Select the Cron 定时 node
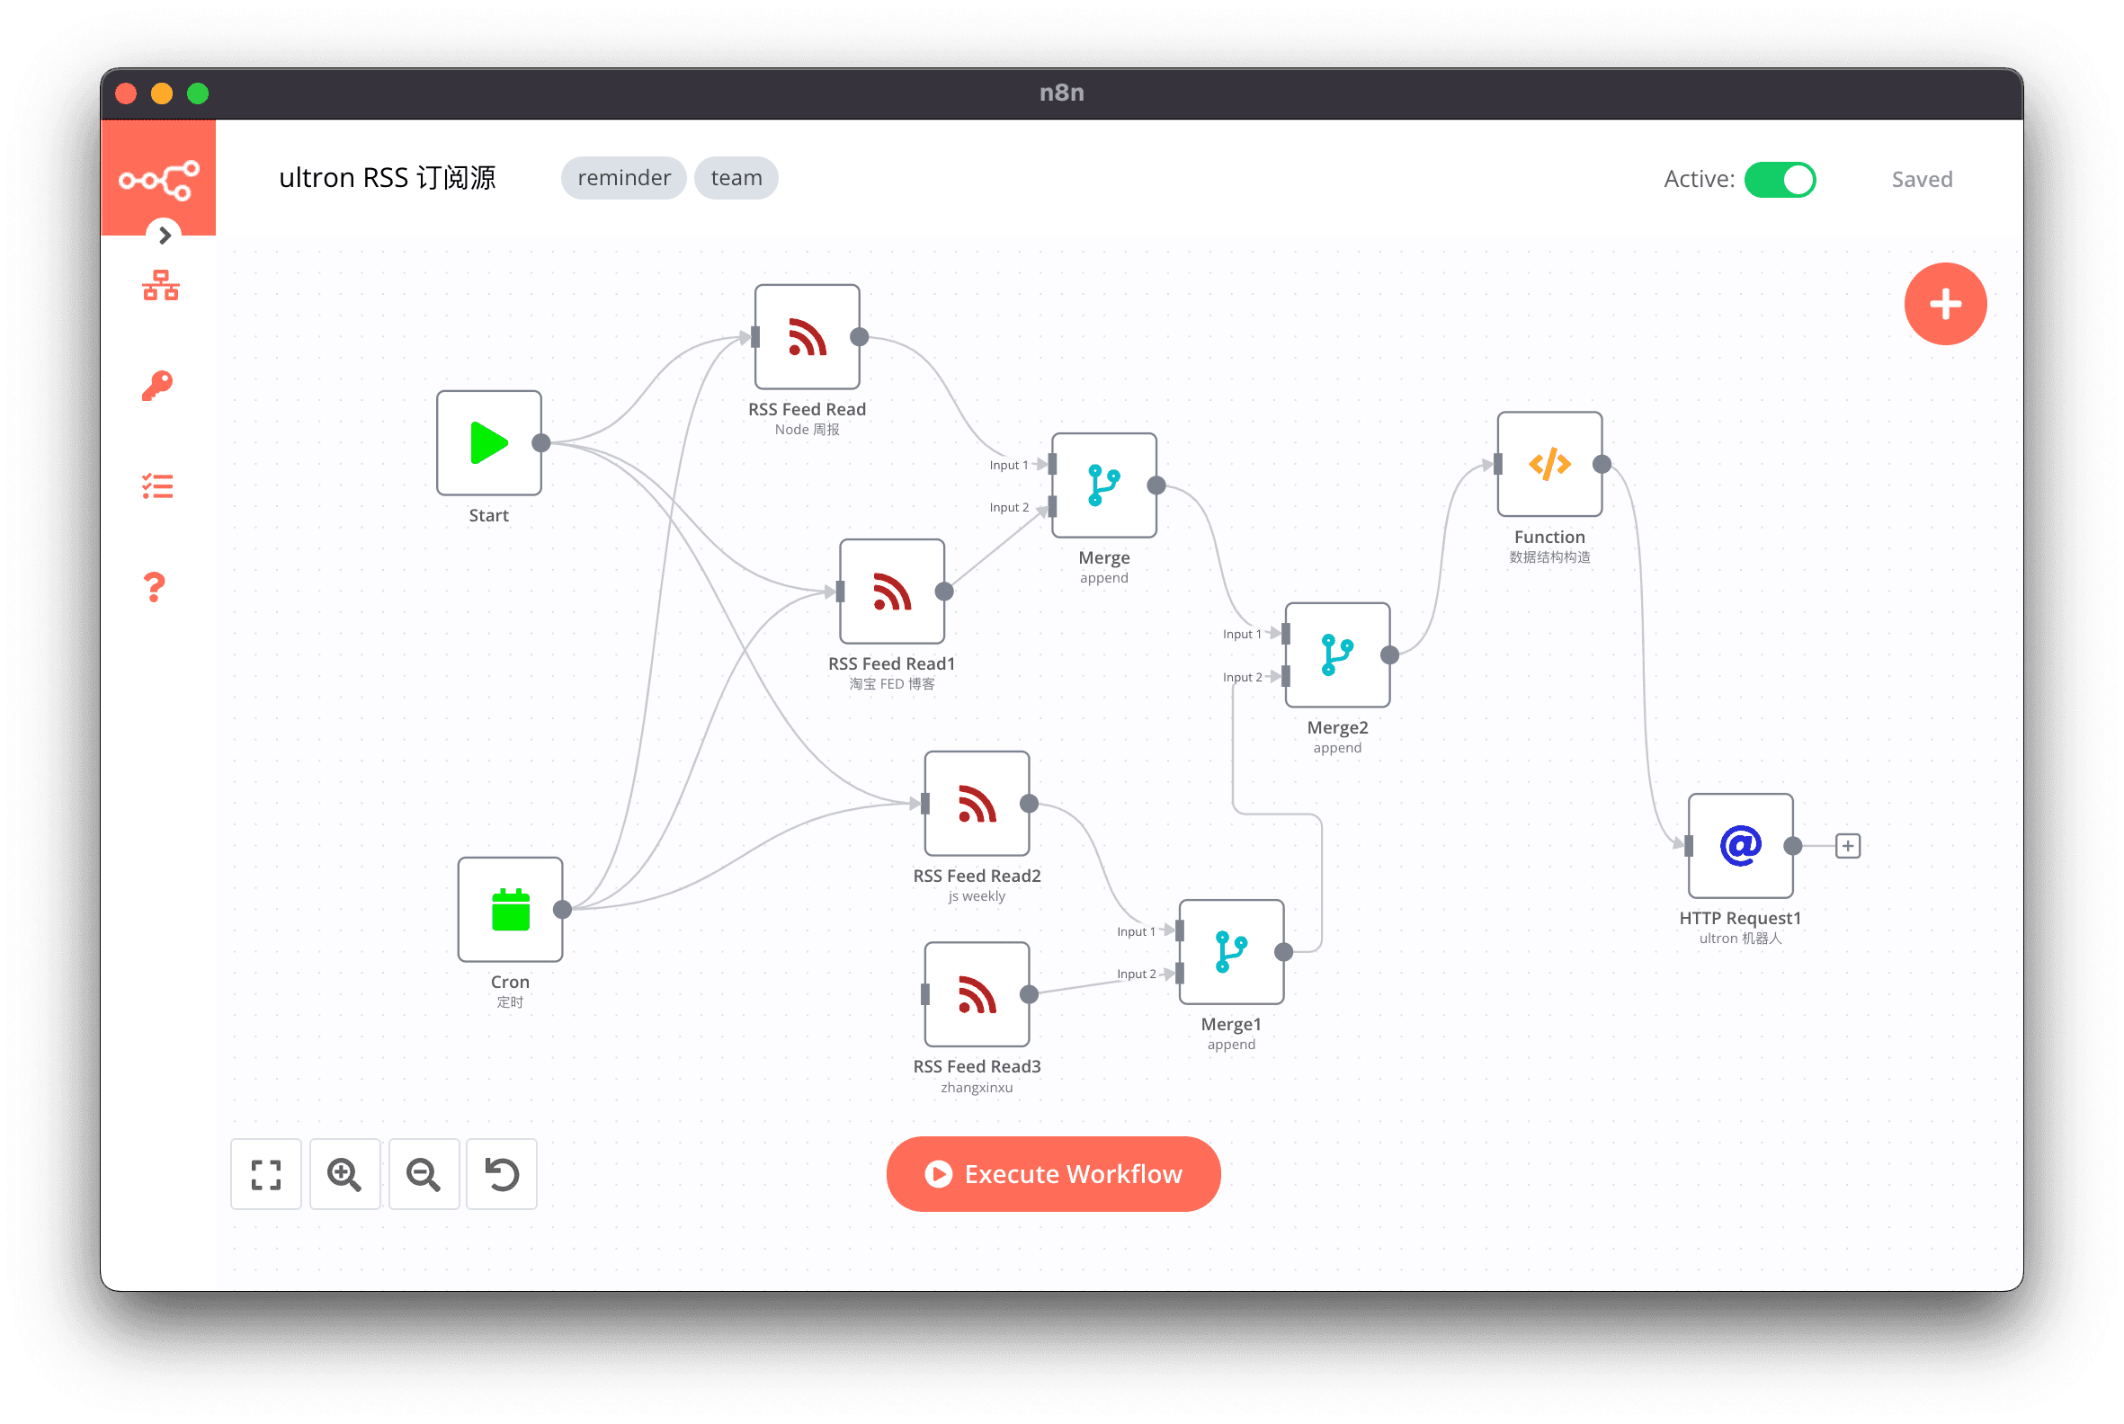This screenshot has width=2124, height=1424. click(x=511, y=910)
